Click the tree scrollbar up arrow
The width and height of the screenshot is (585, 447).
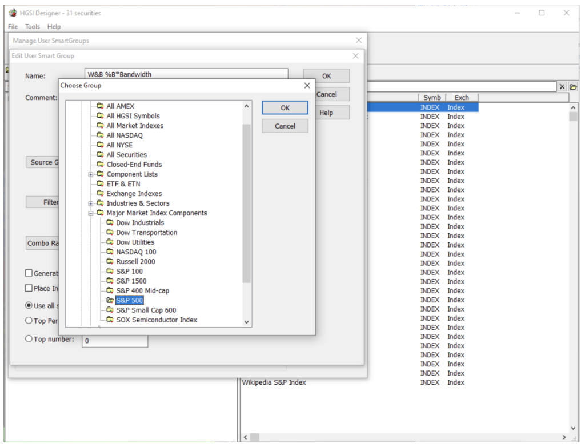[x=246, y=106]
